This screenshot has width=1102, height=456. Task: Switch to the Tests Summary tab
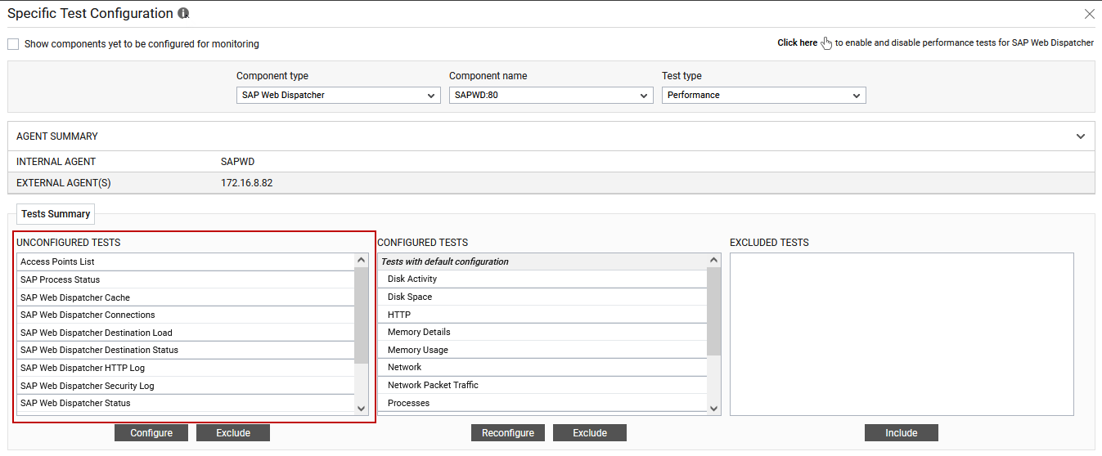tap(56, 214)
